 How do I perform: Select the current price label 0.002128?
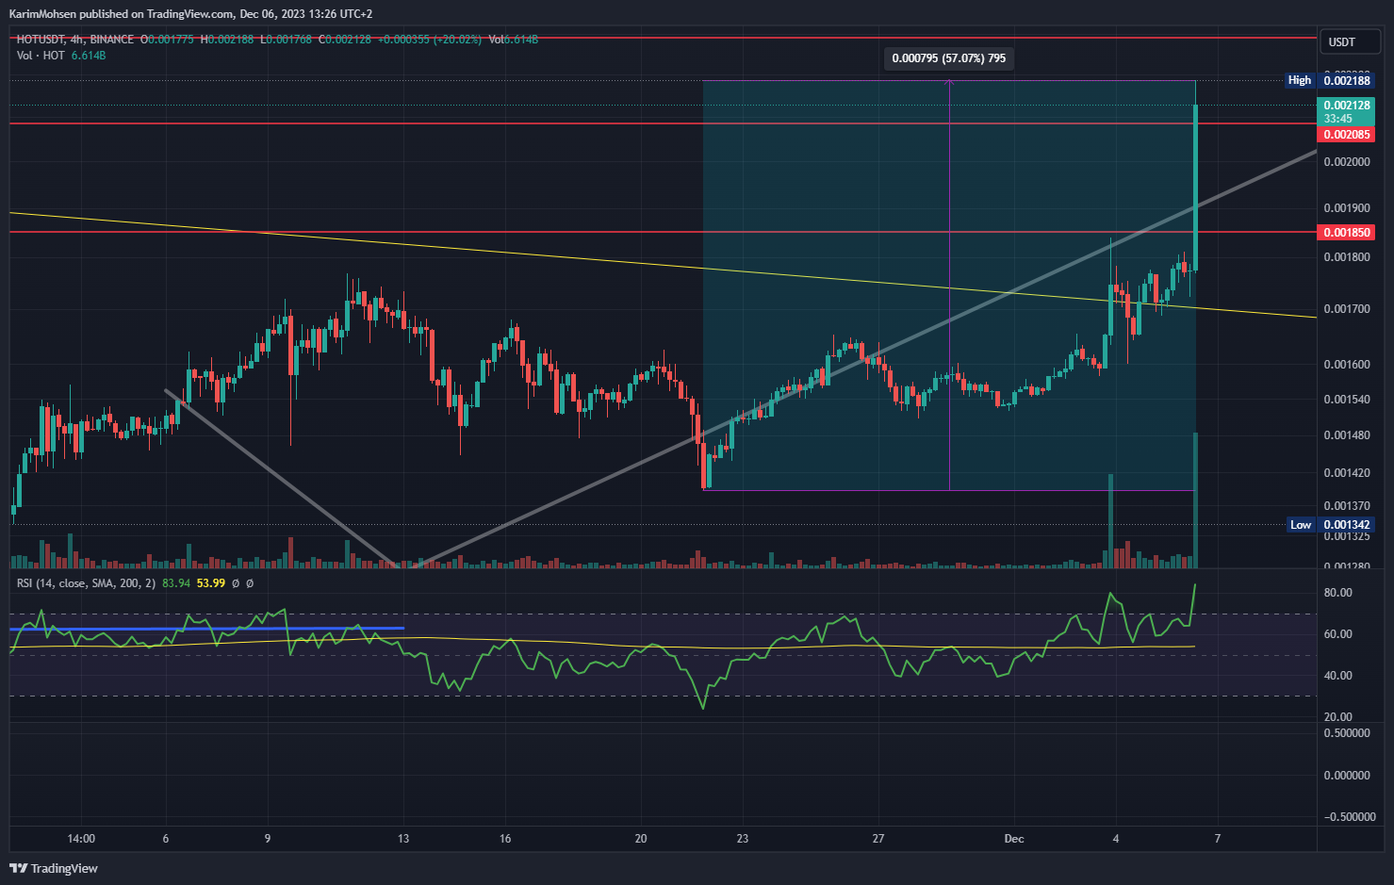tap(1347, 111)
